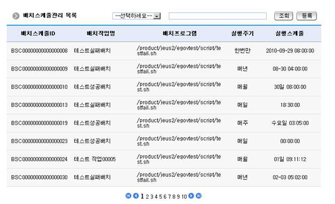Go to last page arrow icon
The image size is (335, 204).
point(199,195)
